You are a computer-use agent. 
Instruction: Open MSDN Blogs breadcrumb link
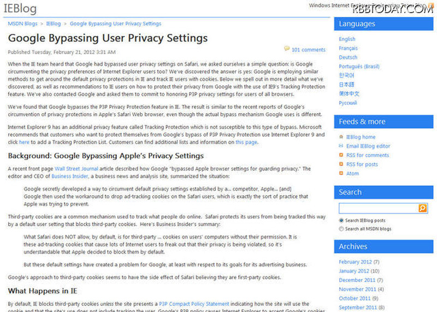click(x=22, y=24)
